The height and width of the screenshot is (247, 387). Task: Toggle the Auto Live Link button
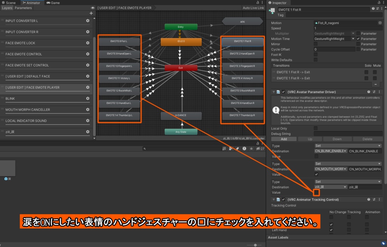(253, 8)
